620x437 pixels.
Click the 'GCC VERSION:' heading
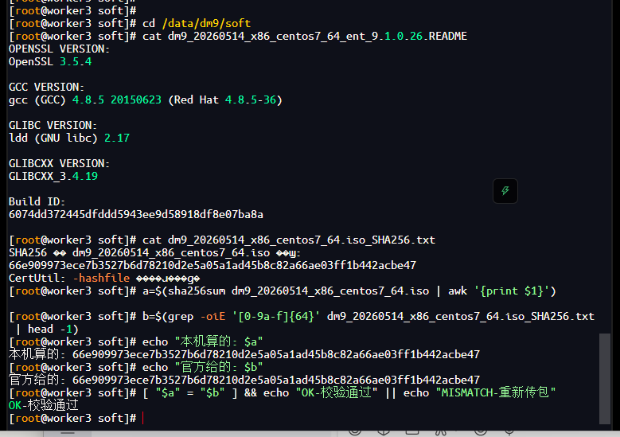point(47,87)
